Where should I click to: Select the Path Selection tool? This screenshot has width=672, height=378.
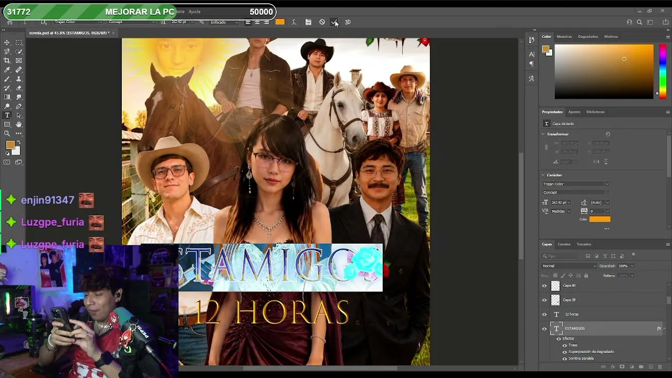(x=19, y=115)
